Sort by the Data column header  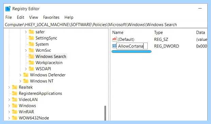200,32
